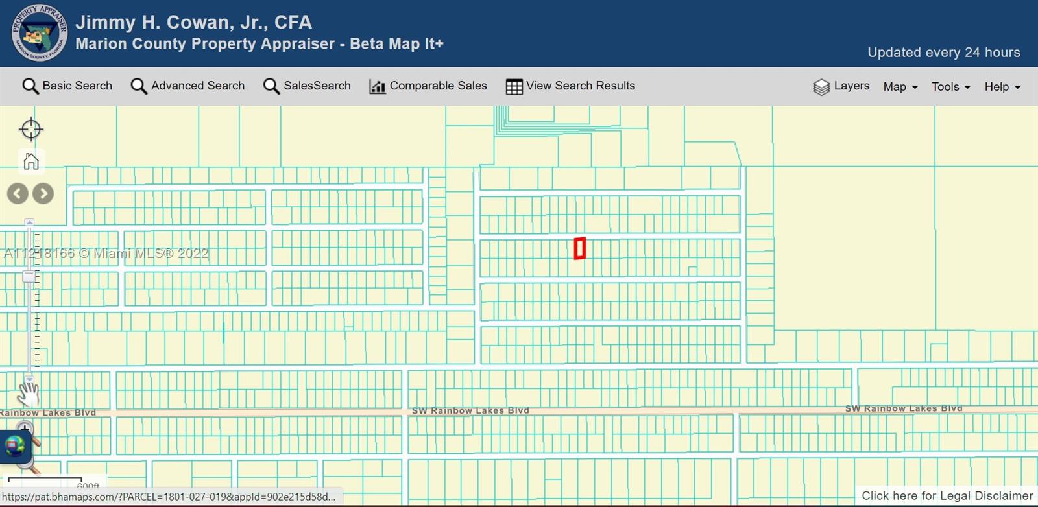
Task: Click the home extent icon
Action: [x=30, y=161]
